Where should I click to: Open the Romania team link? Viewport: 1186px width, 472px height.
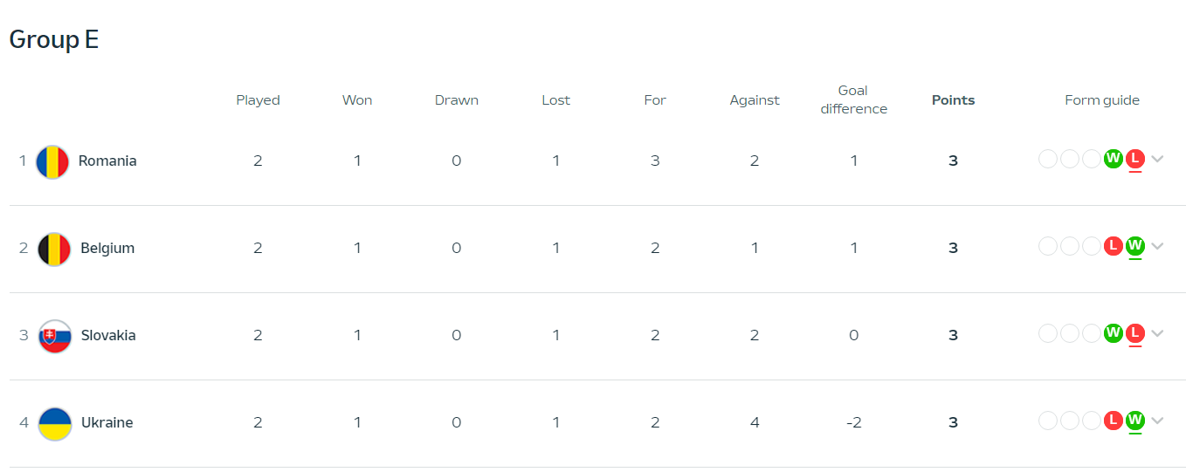pos(107,161)
